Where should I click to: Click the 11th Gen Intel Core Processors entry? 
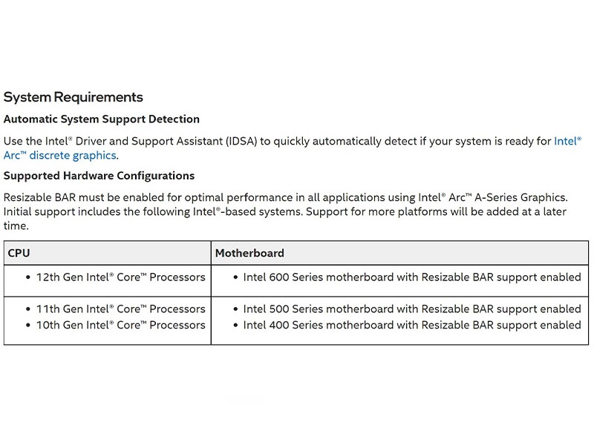(x=120, y=309)
